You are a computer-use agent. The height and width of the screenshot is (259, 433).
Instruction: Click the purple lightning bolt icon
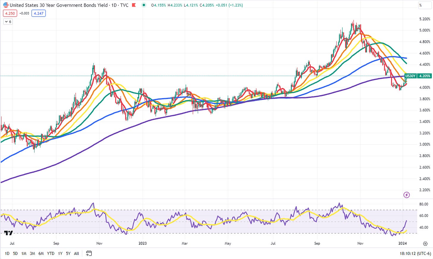tap(407, 195)
